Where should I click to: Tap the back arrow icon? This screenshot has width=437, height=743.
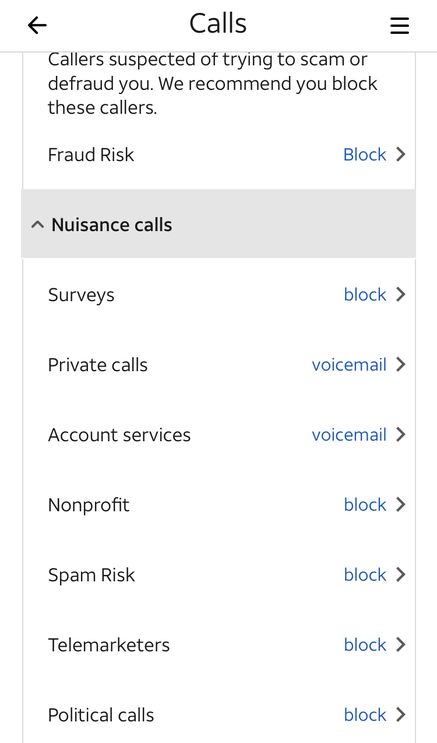(37, 25)
